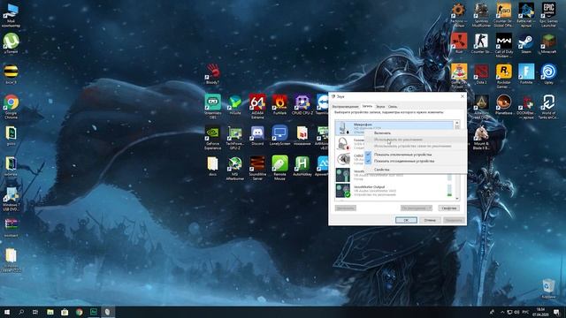Launch AIDA64 Extreme shortcut
566x318 pixels.
(x=257, y=105)
